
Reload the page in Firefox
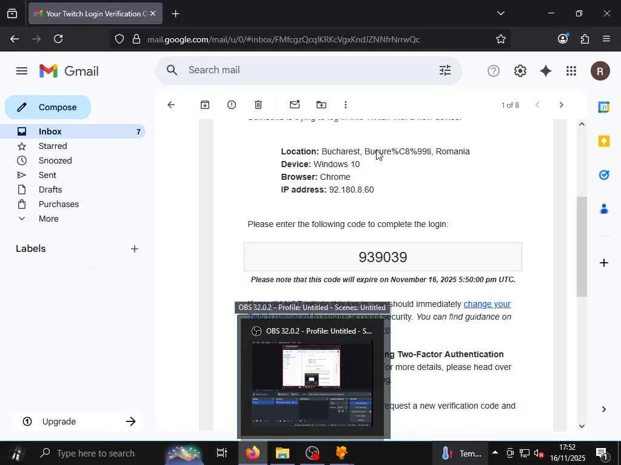click(58, 39)
